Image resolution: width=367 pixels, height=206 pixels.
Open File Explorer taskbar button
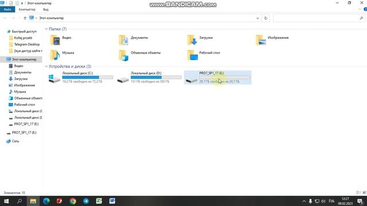(33, 201)
